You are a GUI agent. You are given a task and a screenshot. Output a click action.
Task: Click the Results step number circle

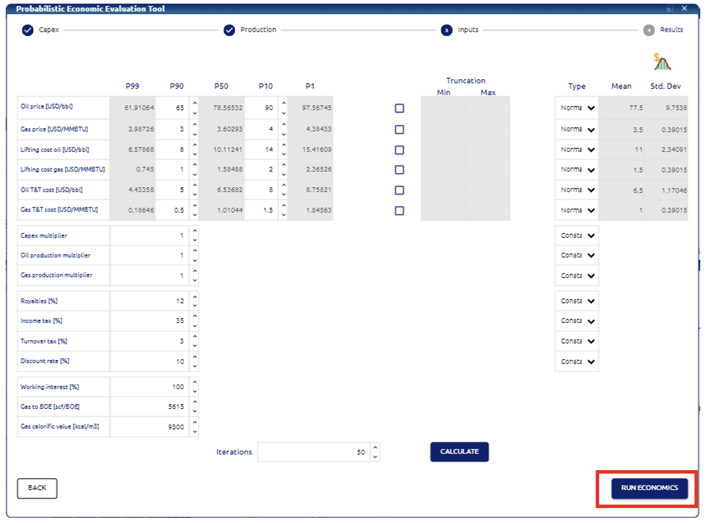point(649,30)
